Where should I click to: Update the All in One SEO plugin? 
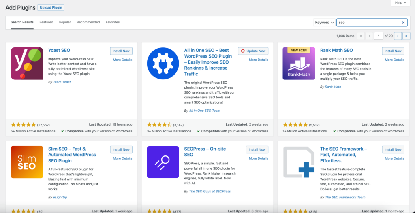(x=253, y=51)
